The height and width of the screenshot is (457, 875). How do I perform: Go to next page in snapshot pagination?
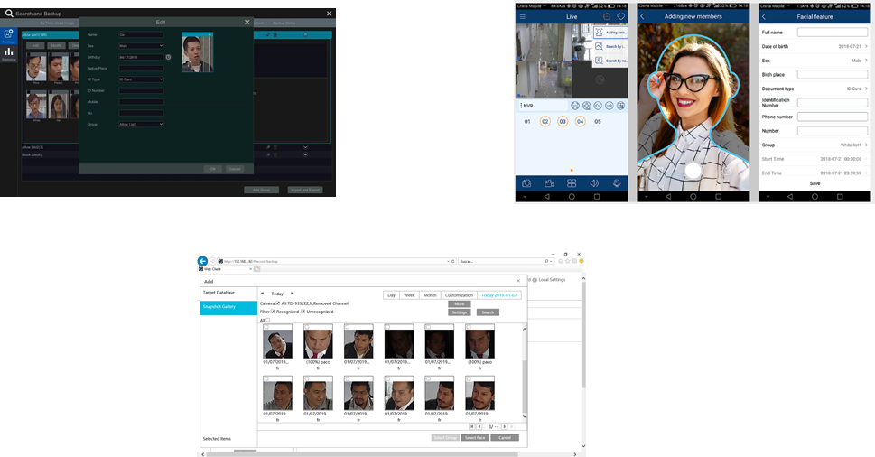pyautogui.click(x=505, y=426)
